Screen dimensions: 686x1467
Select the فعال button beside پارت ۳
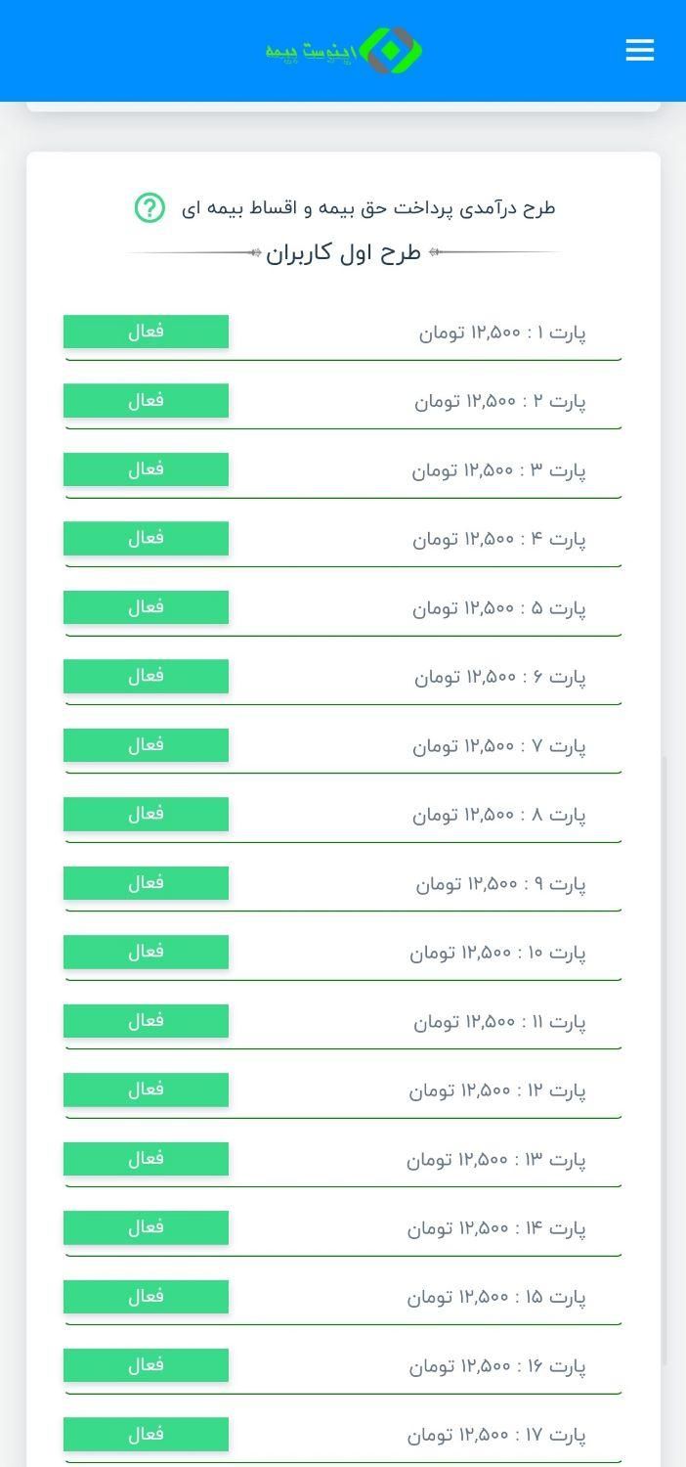146,469
